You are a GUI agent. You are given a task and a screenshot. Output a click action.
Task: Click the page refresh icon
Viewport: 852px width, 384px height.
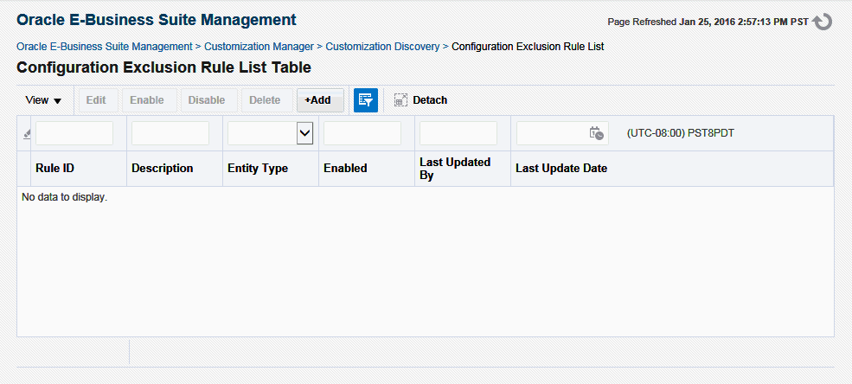coord(822,22)
